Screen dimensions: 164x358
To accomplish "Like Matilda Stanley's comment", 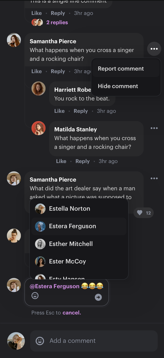I will click(61, 161).
